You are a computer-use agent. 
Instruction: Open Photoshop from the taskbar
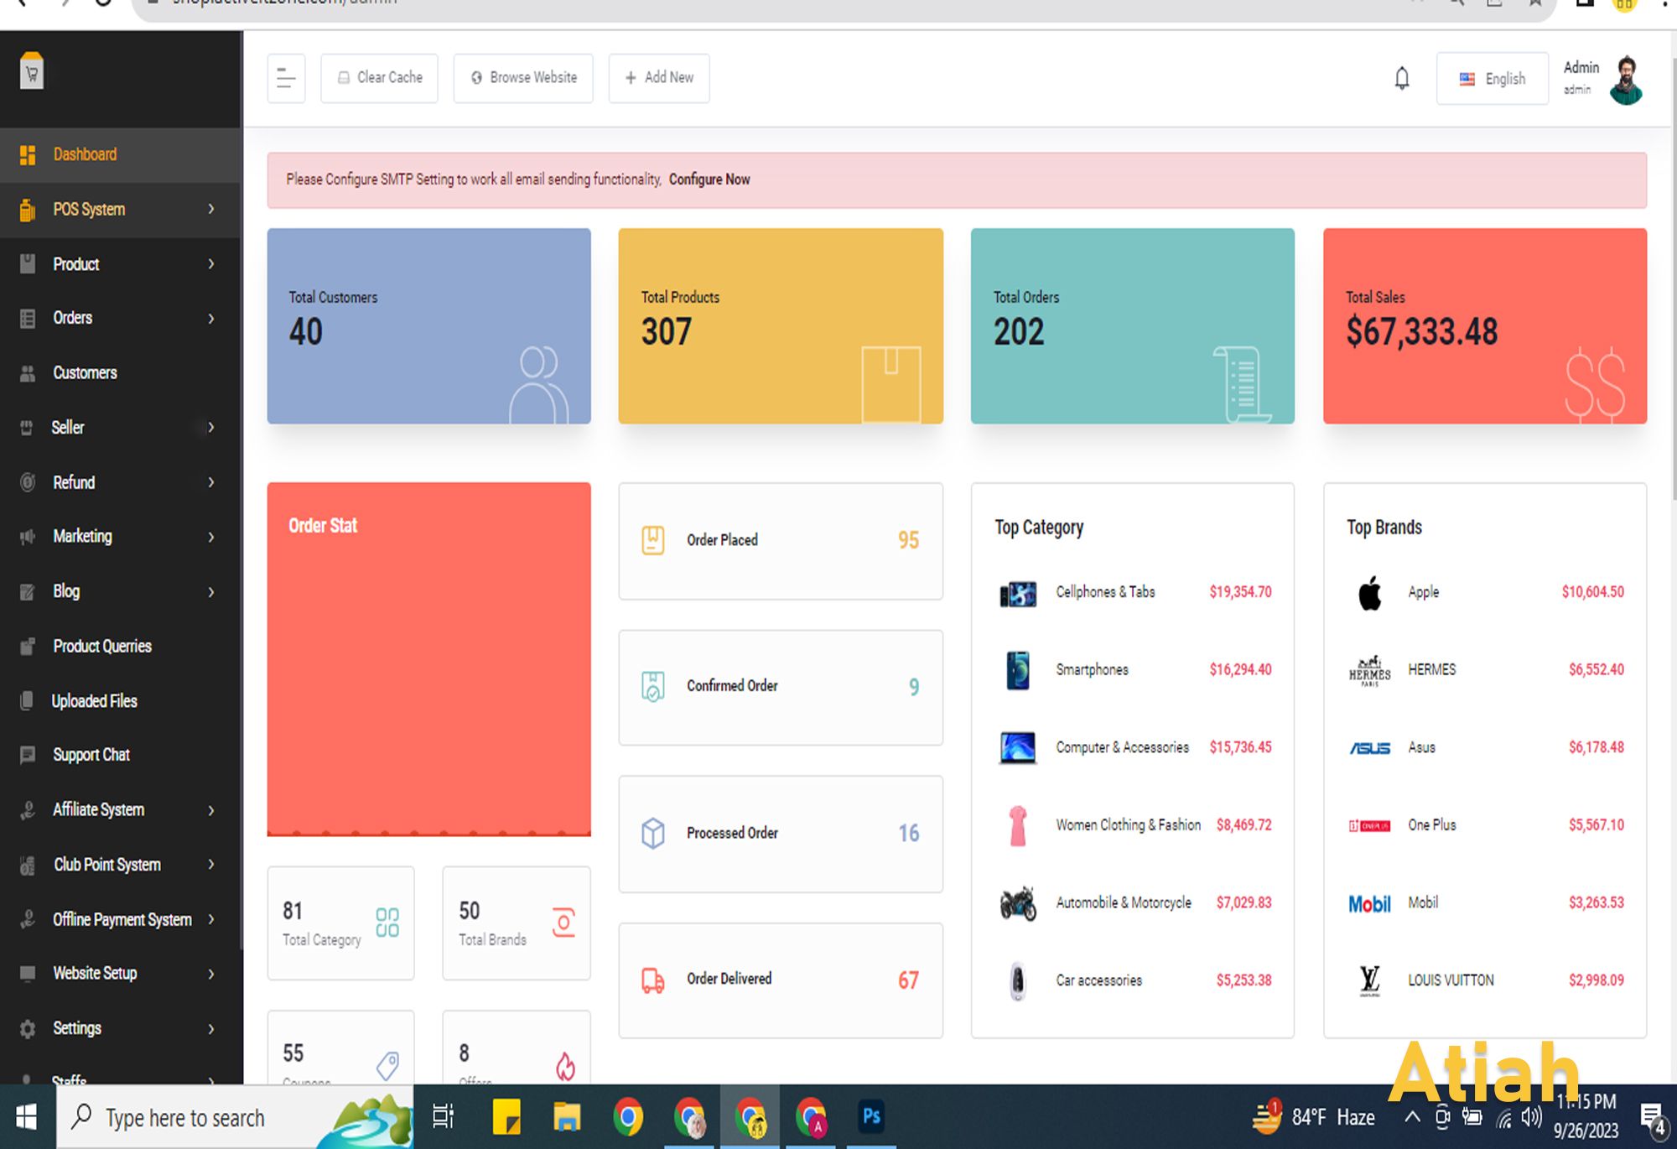871,1116
